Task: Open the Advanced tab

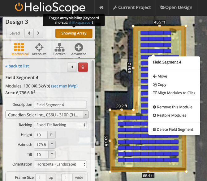Action: tap(79, 49)
